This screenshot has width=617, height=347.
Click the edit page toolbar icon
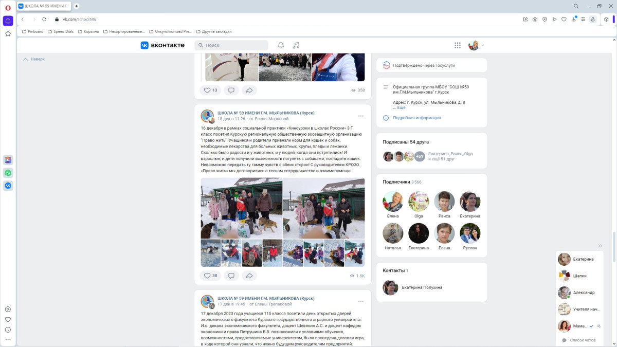(x=525, y=19)
